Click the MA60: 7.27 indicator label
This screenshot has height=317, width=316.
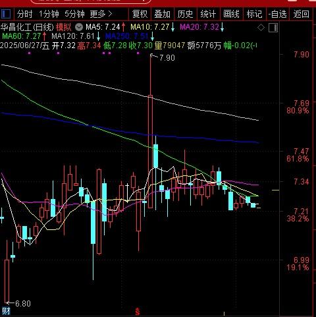click(22, 36)
